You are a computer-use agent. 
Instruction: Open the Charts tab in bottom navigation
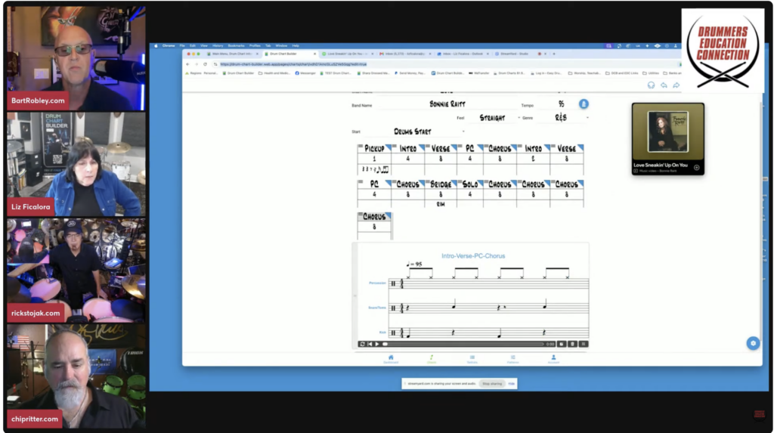click(432, 359)
